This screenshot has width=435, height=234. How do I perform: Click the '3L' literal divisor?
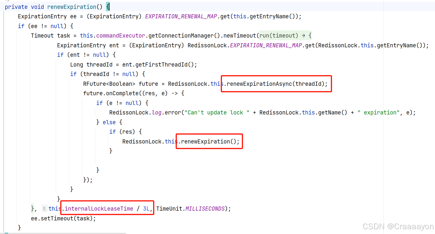147,209
